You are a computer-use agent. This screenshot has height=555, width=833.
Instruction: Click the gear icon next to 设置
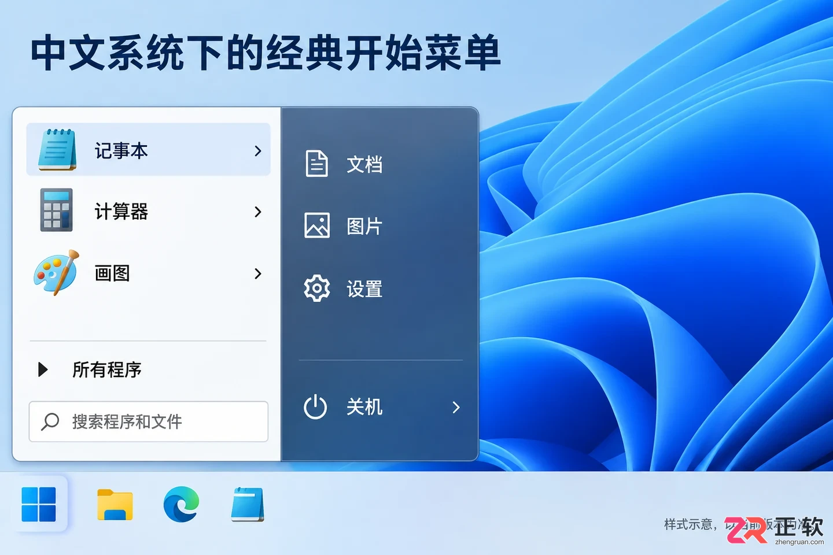[x=317, y=288]
